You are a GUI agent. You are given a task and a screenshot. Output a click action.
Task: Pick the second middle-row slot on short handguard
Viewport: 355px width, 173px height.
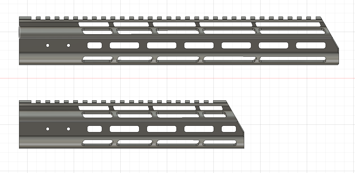(124, 129)
